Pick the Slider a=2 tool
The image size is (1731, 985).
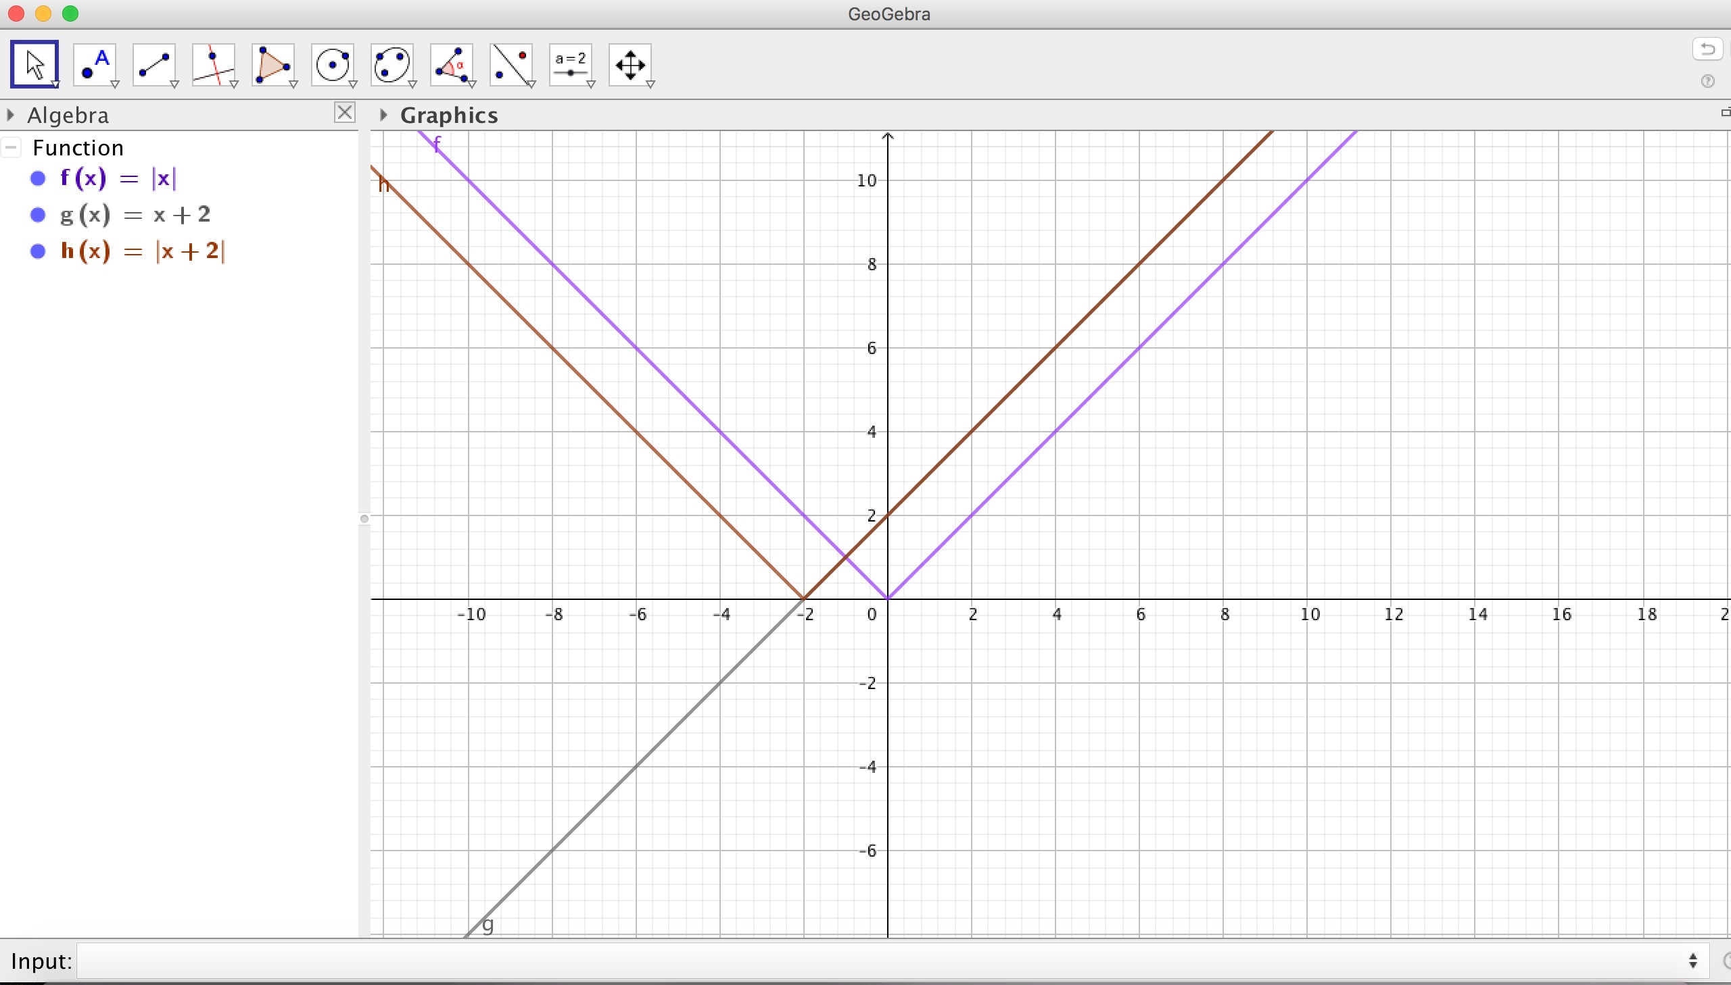pyautogui.click(x=571, y=64)
